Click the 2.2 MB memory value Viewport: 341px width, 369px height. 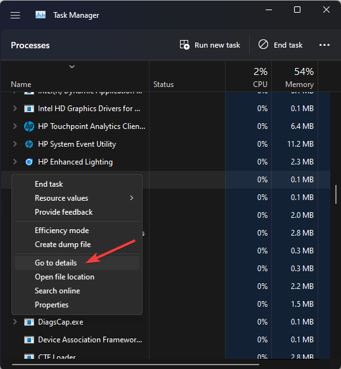(302, 286)
